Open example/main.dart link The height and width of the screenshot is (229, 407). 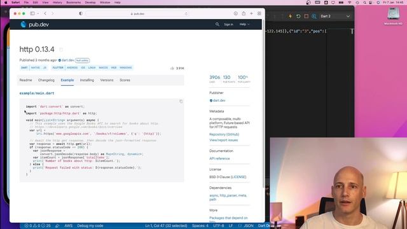coord(37,94)
